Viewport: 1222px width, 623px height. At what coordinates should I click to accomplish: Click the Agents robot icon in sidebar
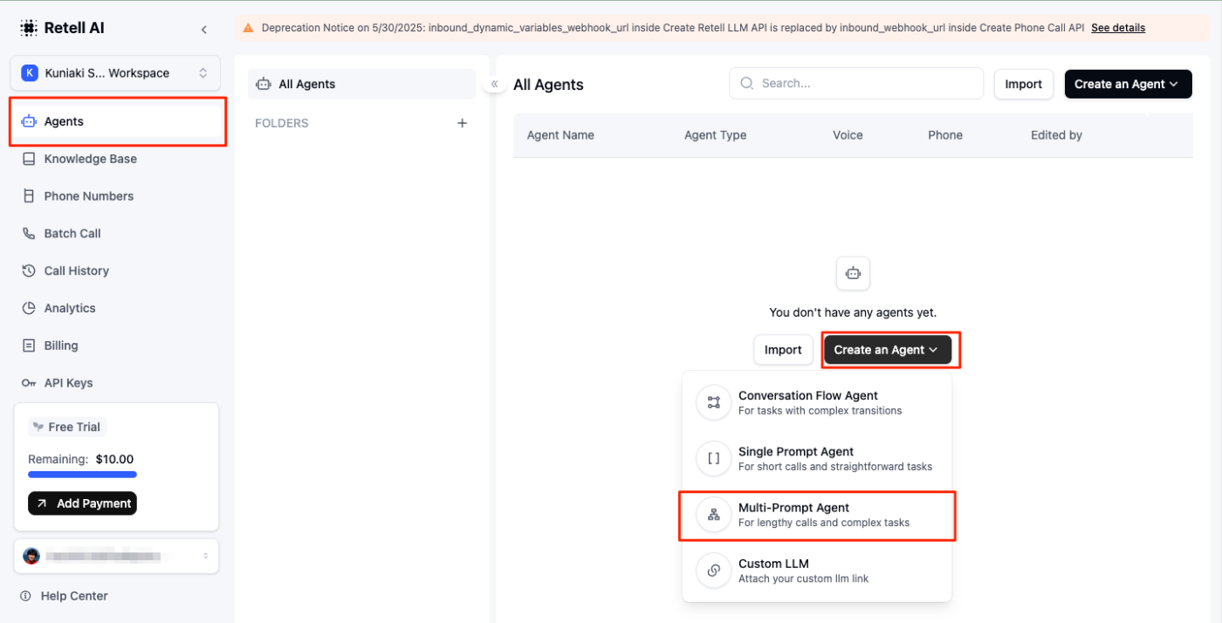click(29, 121)
